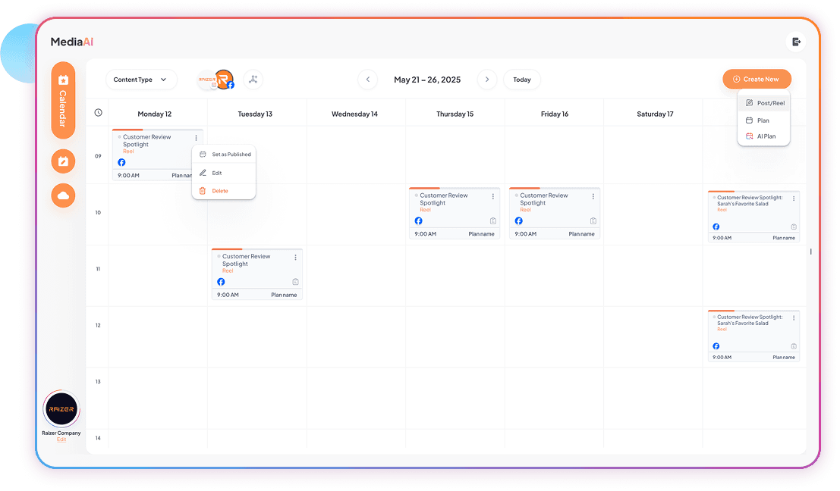Click the logout icon at top right
Screen dimensions: 840x491
tap(796, 42)
